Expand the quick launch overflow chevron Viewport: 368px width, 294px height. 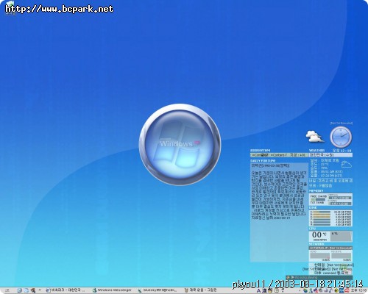pos(40,290)
